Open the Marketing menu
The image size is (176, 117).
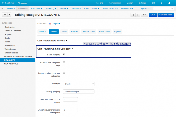pos(51,8)
